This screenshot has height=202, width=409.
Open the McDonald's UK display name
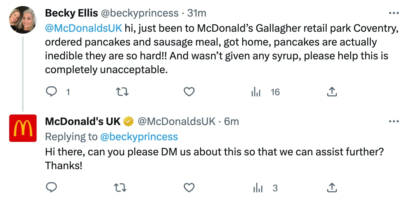(x=83, y=121)
